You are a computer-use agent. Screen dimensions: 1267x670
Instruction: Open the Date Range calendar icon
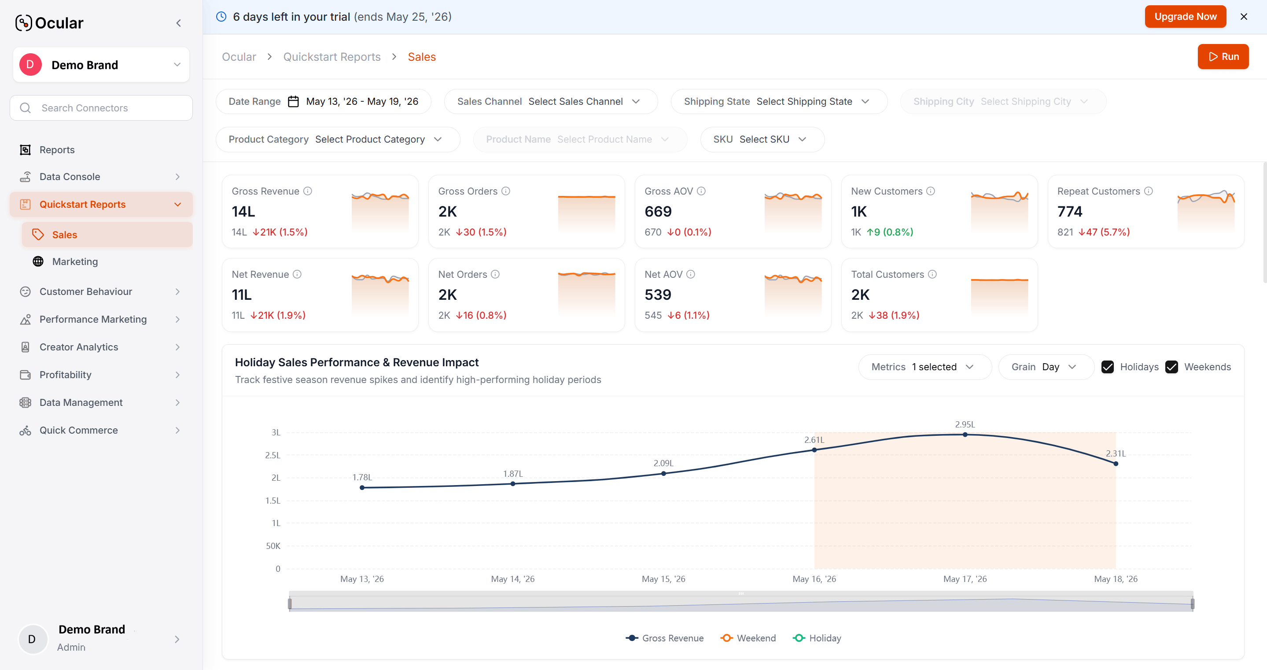293,101
